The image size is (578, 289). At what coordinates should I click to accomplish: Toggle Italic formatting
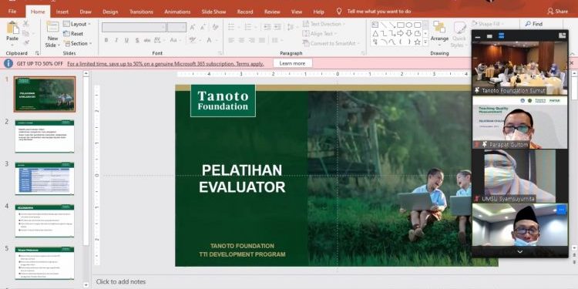tap(116, 40)
